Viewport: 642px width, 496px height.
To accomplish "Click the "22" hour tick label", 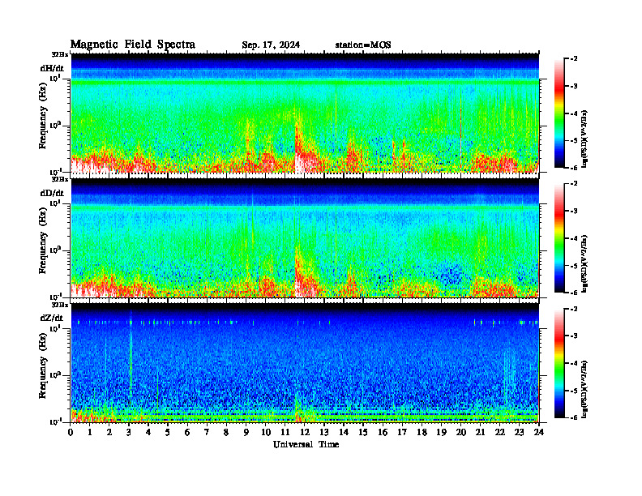I will [x=500, y=433].
